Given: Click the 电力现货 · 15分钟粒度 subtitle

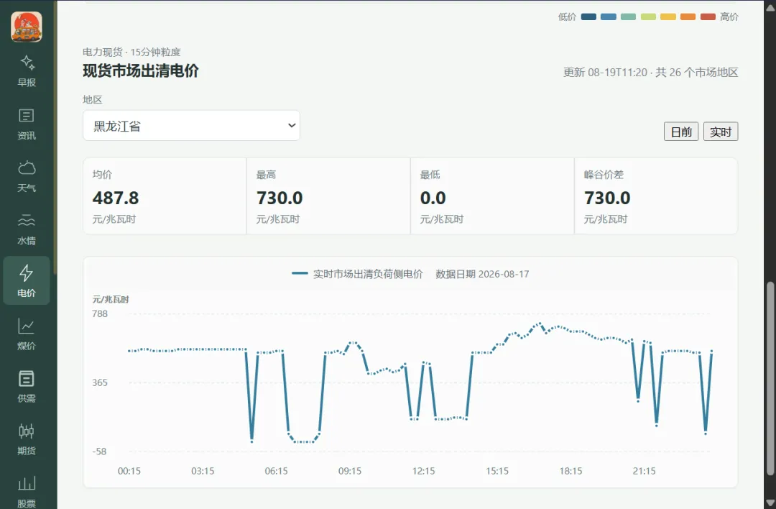Looking at the screenshot, I should pos(131,52).
